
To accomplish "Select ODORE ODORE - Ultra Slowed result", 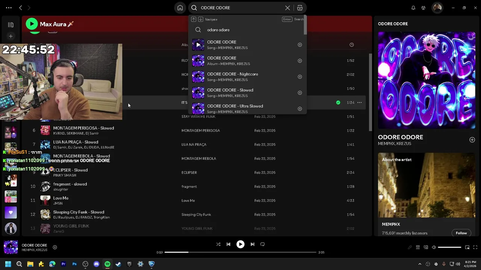I will pyautogui.click(x=247, y=108).
